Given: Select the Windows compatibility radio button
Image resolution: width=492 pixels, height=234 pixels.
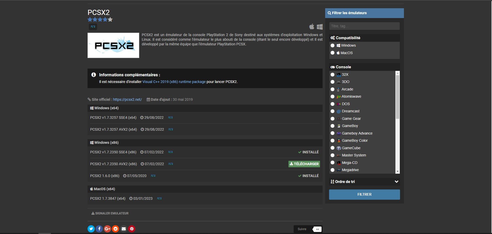Looking at the screenshot, I should [332, 45].
